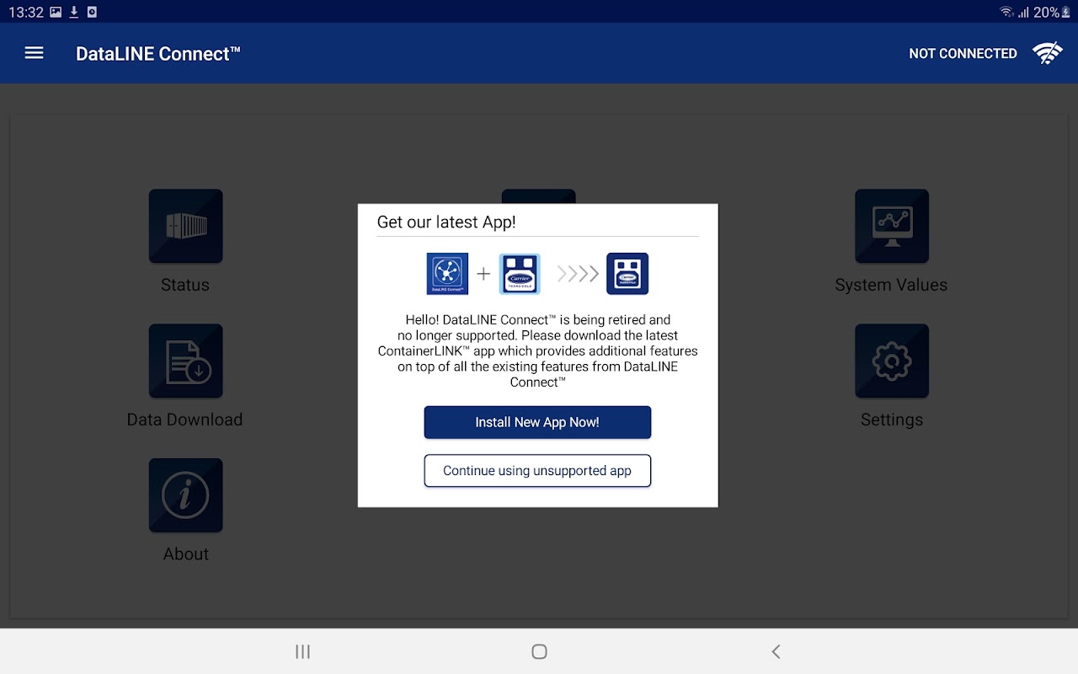
Task: Tap the Status label
Action: tap(185, 285)
